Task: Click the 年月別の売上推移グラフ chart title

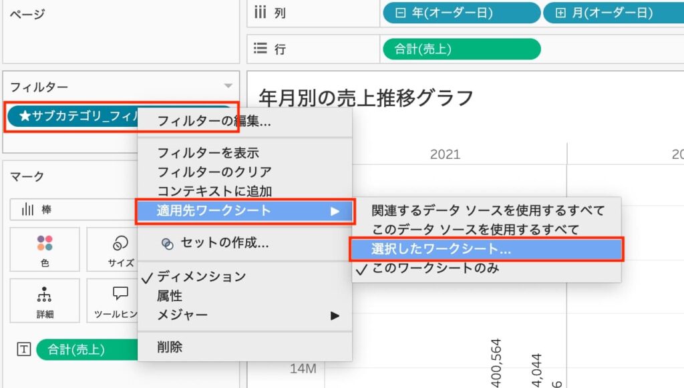Action: pos(366,98)
